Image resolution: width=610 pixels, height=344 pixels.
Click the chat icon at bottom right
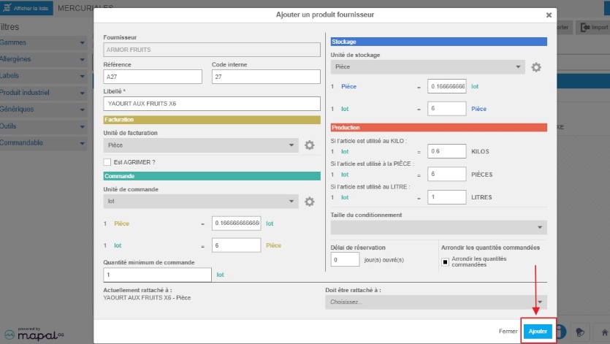coord(579,332)
